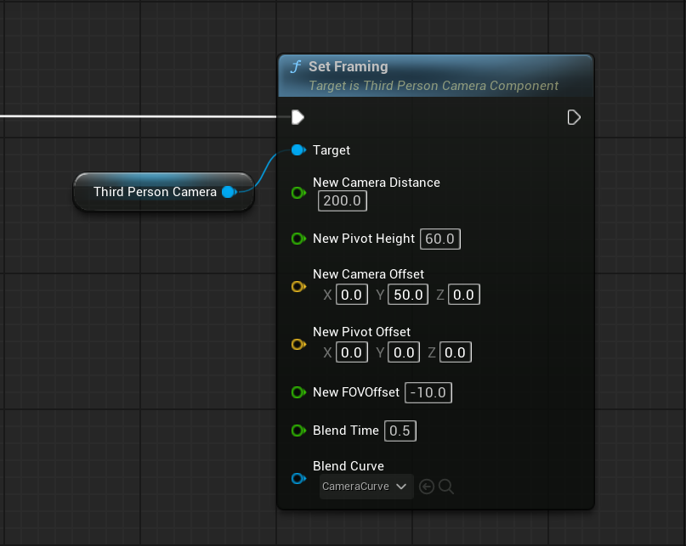Click the New FOVOffset value field
The height and width of the screenshot is (546, 686).
coord(428,392)
